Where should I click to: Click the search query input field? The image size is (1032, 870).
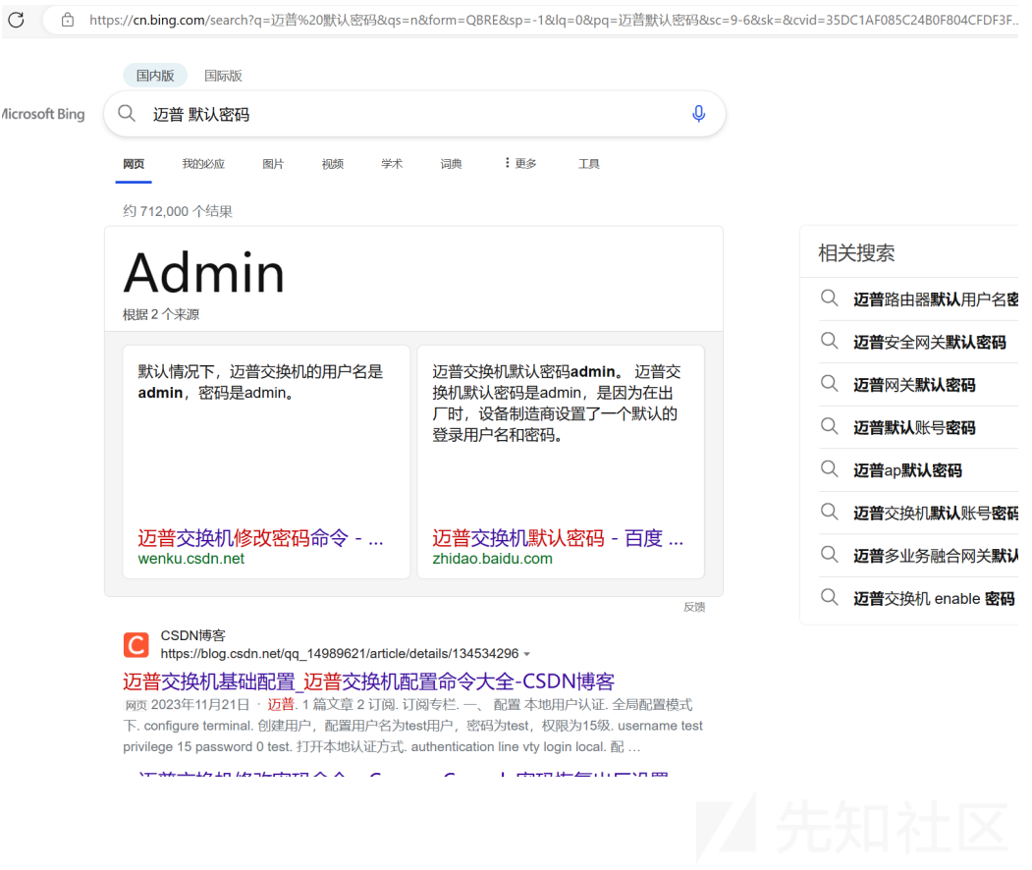tap(414, 115)
